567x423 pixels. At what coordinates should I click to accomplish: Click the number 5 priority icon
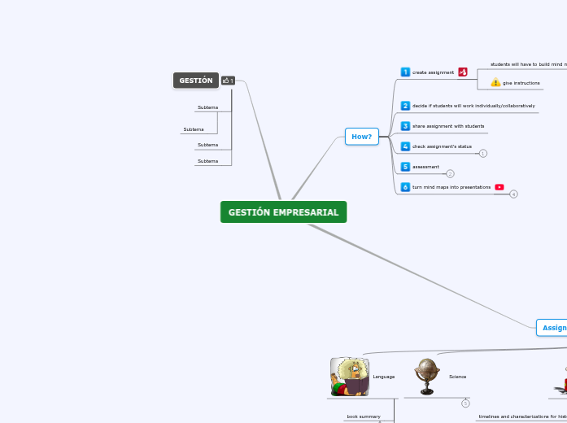[405, 167]
